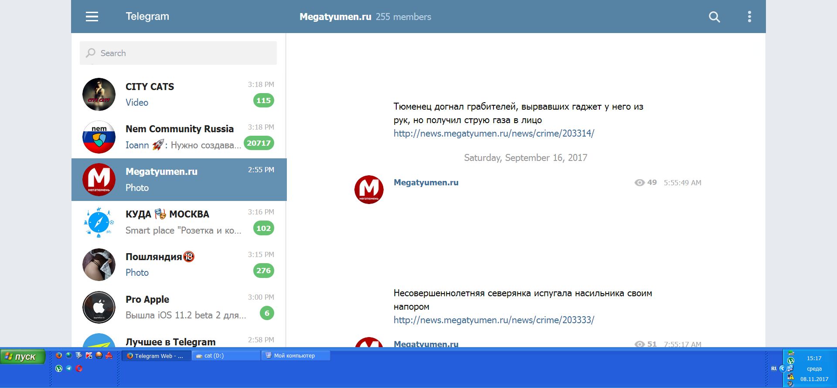Click the 3:18 PM time on CITY CATS
This screenshot has height=388, width=837.
[x=261, y=84]
